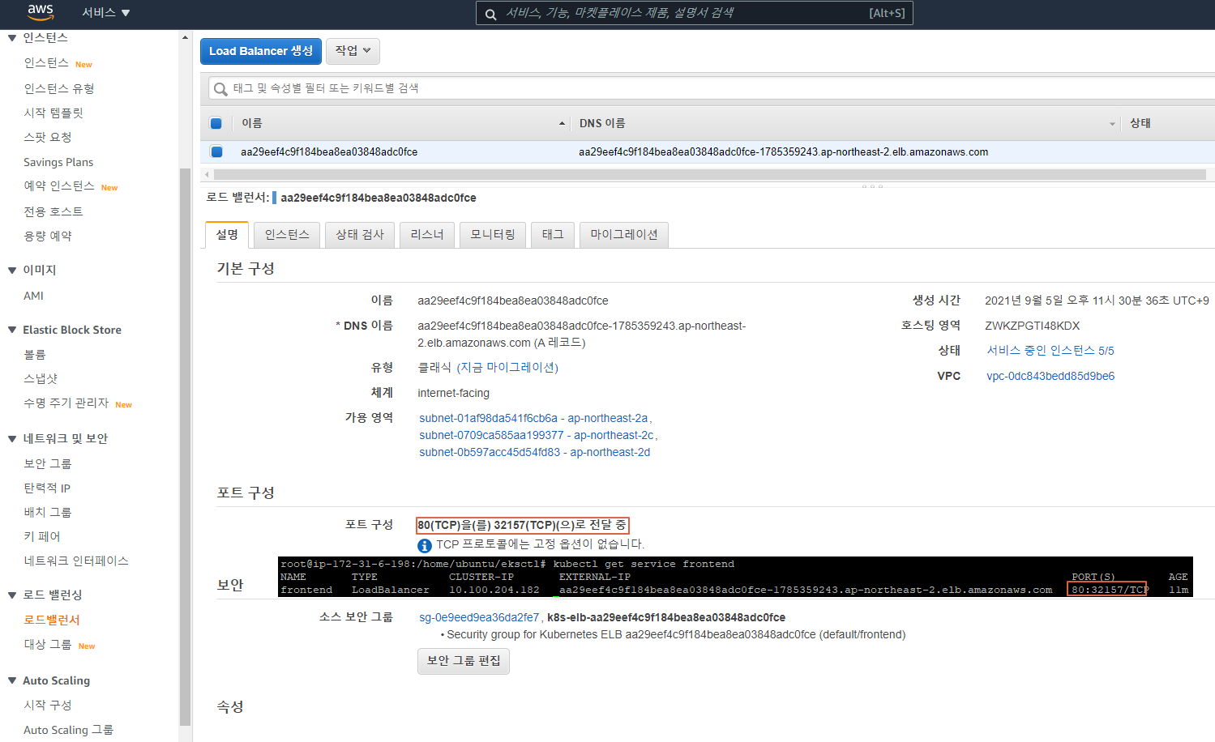Click the 지금 마이그레이션 link
The width and height of the screenshot is (1215, 742).
507,368
